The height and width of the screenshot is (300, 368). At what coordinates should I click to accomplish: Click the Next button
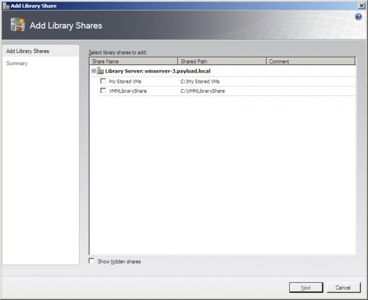tap(305, 287)
